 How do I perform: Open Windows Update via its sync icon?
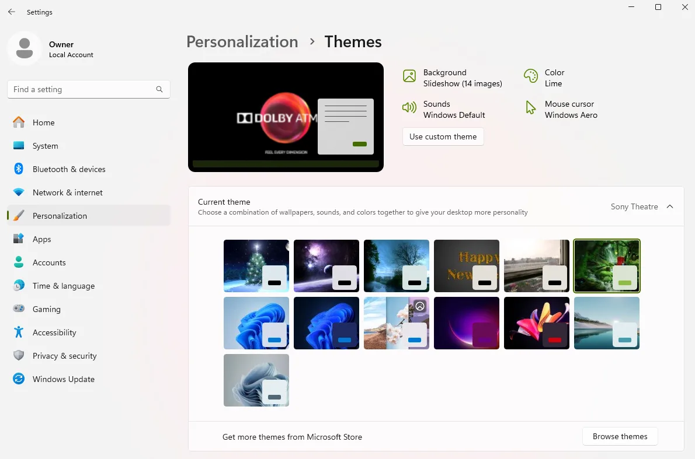coord(19,379)
